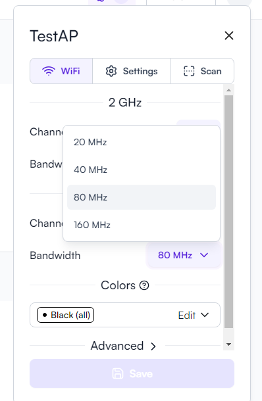Expand the colors Edit dropdown
The width and height of the screenshot is (262, 401).
[x=194, y=315]
